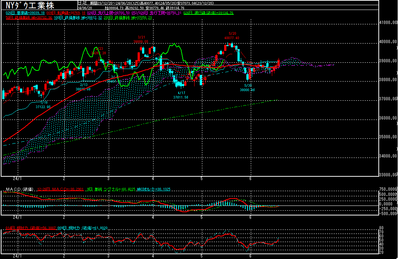398x259 pixels.
Task: Click the 5/30 low annotation 38000.96
Action: pos(247,90)
